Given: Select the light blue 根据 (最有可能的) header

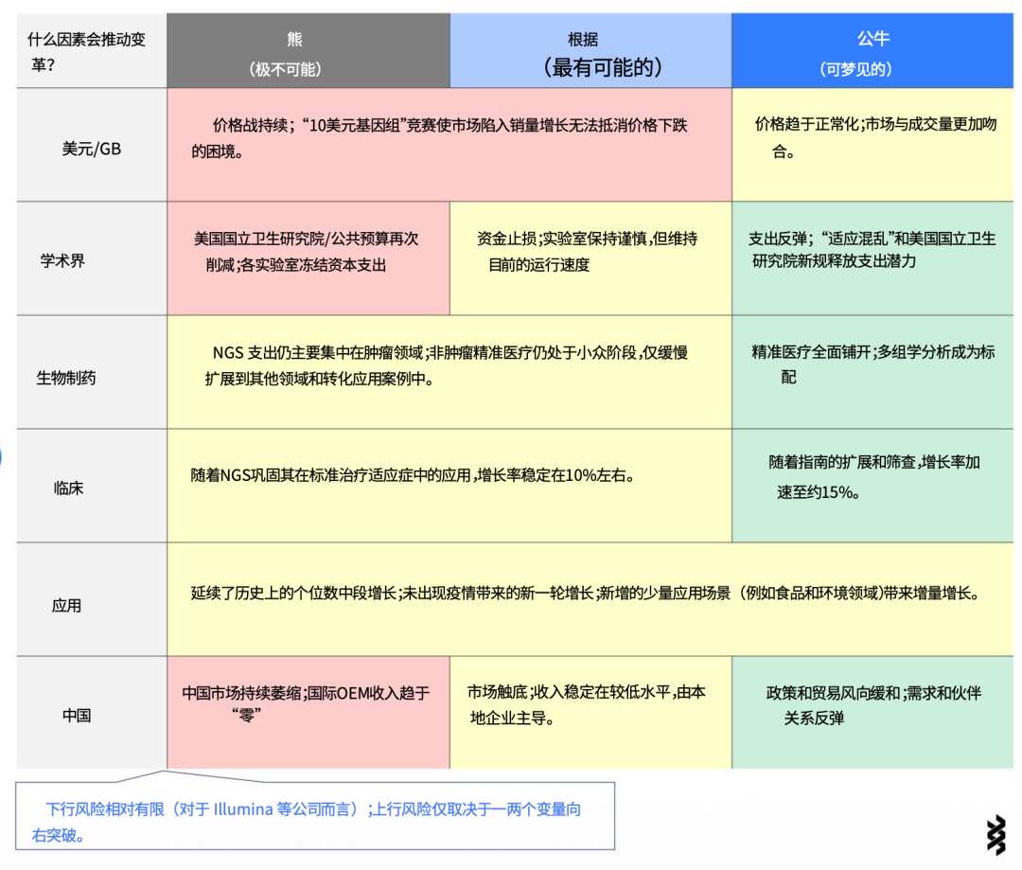Looking at the screenshot, I should (590, 51).
